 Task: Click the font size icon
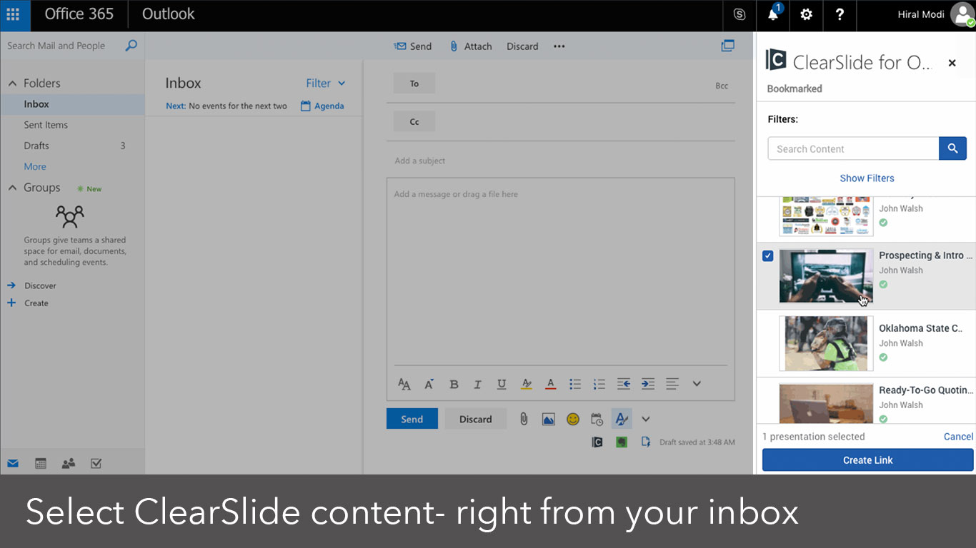pos(429,384)
